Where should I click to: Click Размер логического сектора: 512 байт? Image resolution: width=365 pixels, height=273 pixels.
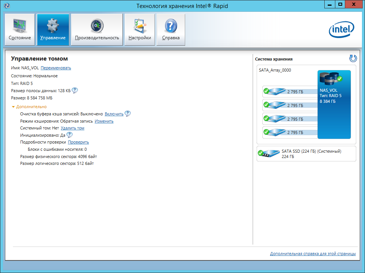click(57, 163)
